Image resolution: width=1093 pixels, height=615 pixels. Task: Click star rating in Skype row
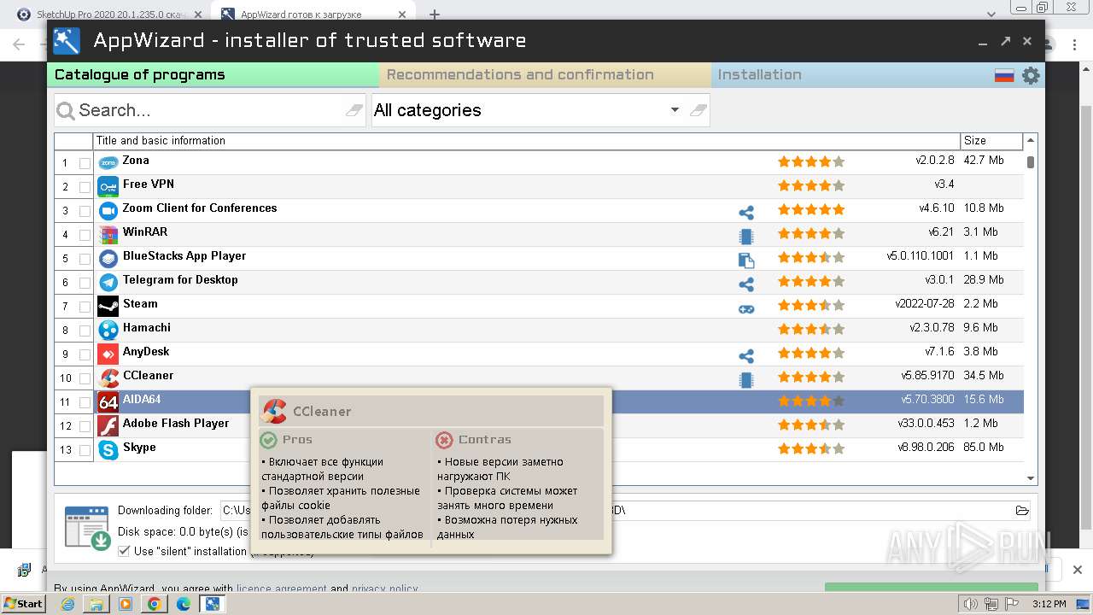click(x=810, y=448)
